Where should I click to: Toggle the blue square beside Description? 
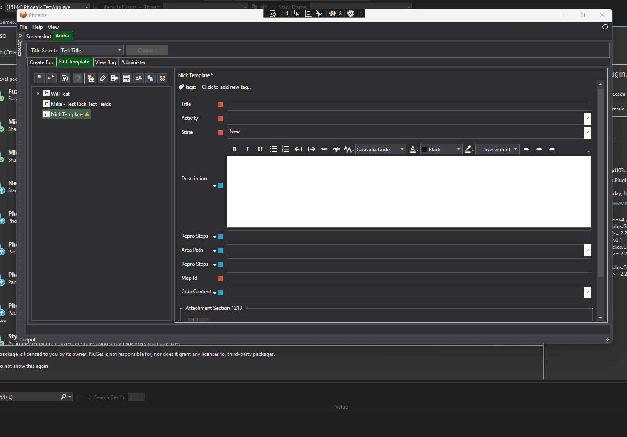coord(220,186)
